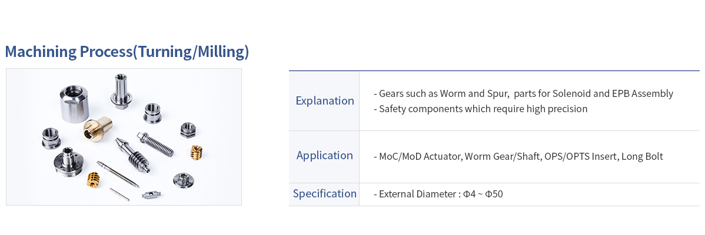Click the Machining Process(Turning/Milling) heading
The image size is (705, 235).
[x=127, y=52]
